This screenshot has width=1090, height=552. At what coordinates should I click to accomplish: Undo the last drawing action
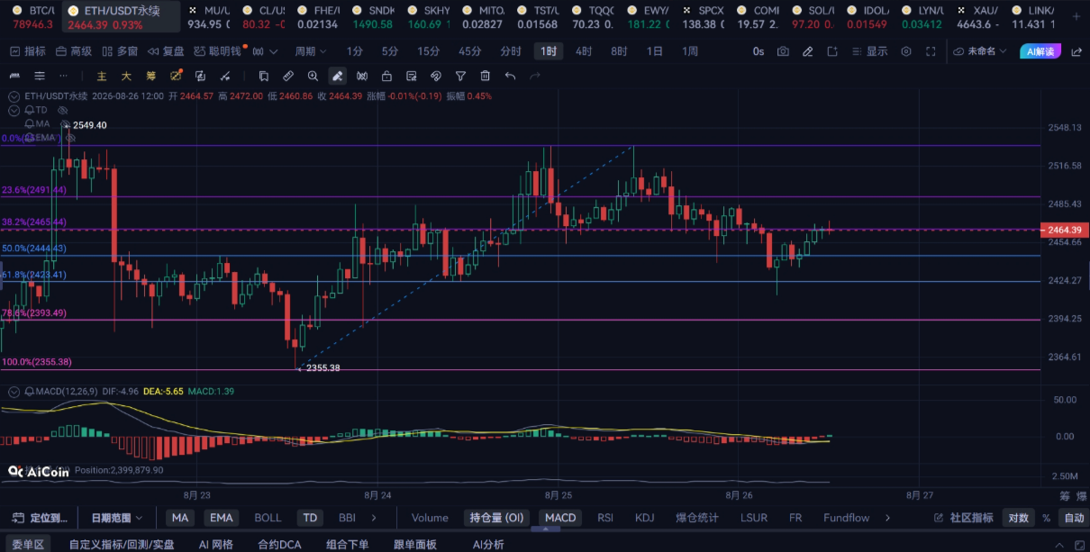coord(510,76)
